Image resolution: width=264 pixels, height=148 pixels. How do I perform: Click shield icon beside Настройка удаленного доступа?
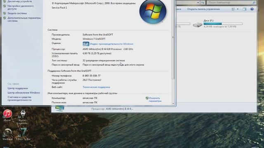pyautogui.click(x=5, y=6)
